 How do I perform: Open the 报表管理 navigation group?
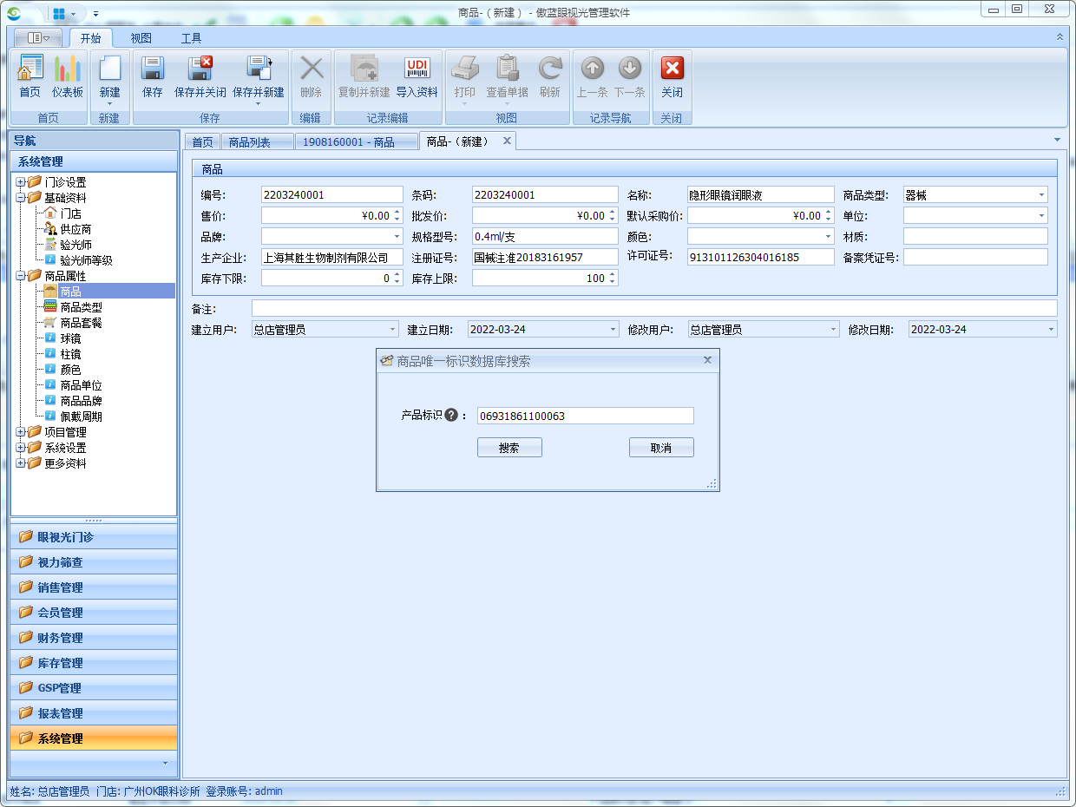(x=94, y=713)
